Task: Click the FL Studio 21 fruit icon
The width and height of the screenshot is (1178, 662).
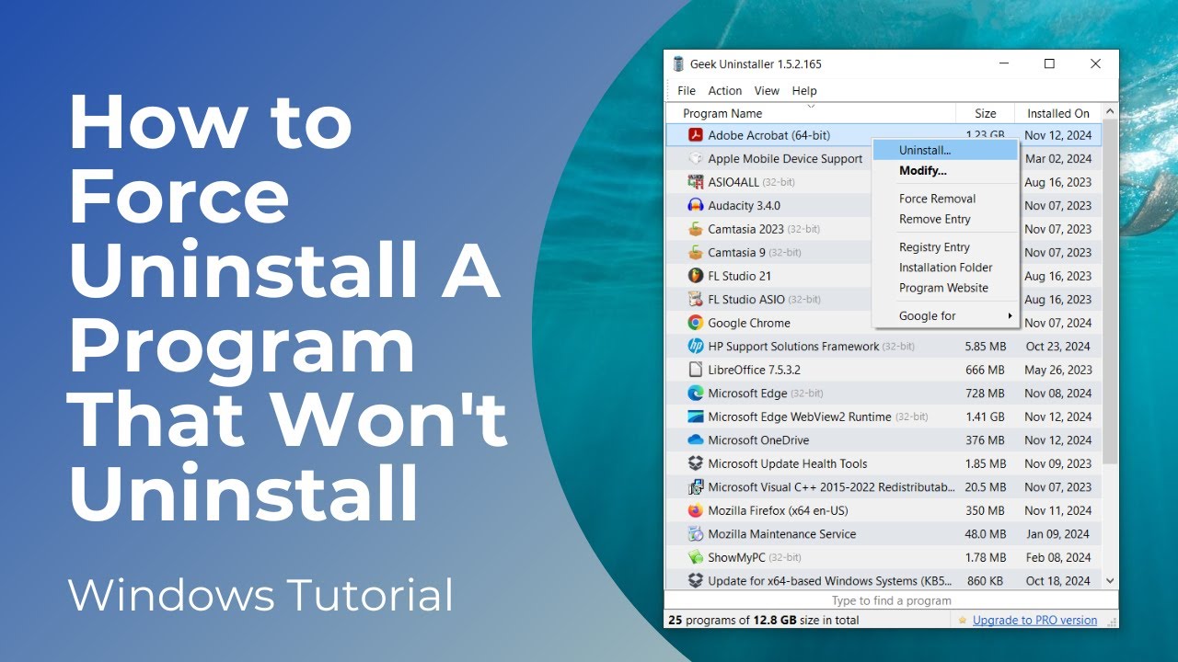Action: click(x=696, y=276)
